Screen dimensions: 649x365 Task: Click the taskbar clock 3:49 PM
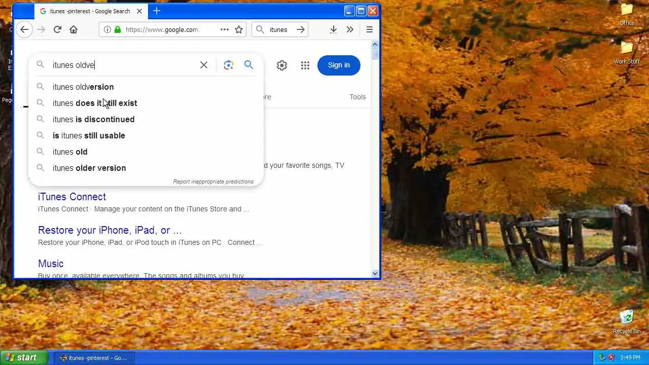coord(630,357)
